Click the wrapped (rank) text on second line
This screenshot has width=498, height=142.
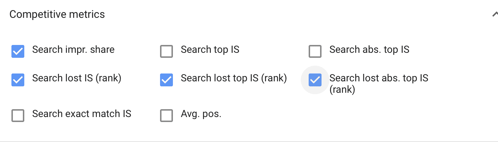pos(342,90)
